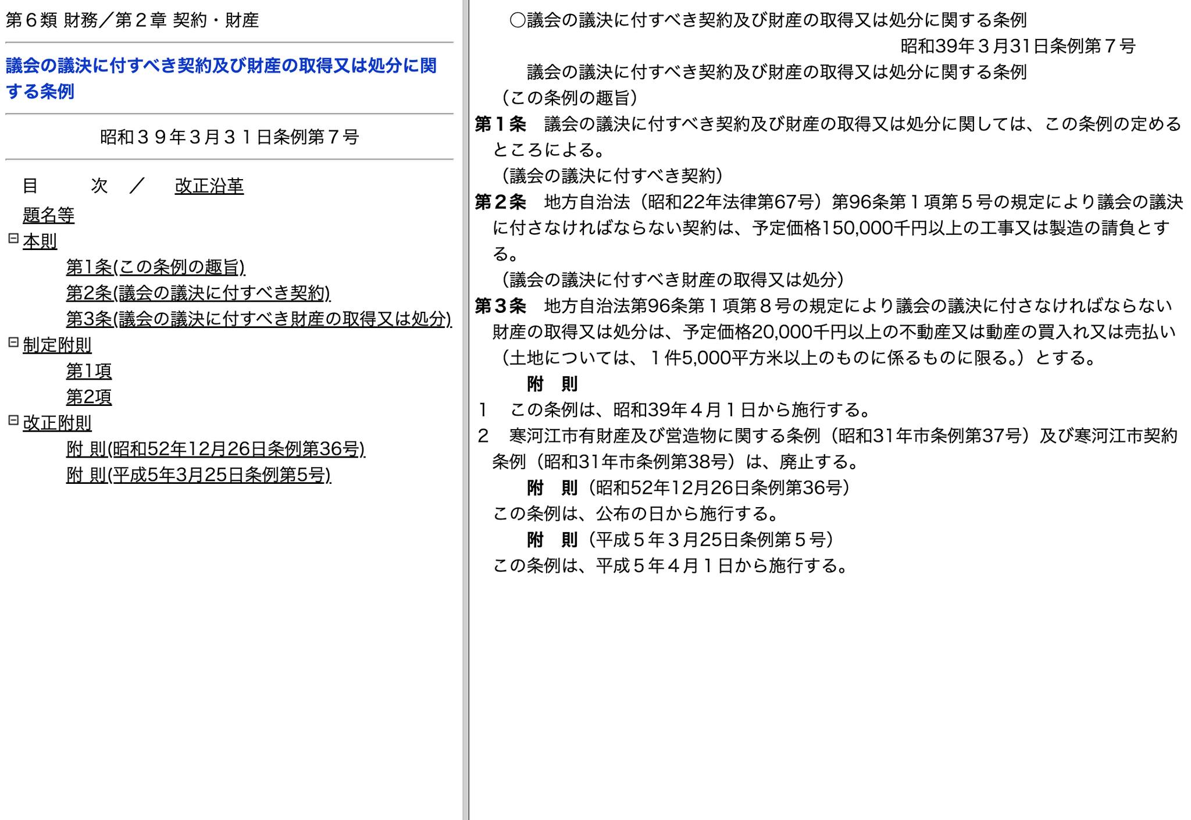
Task: Open 第1項 under 制定附則
Action: pyautogui.click(x=88, y=371)
